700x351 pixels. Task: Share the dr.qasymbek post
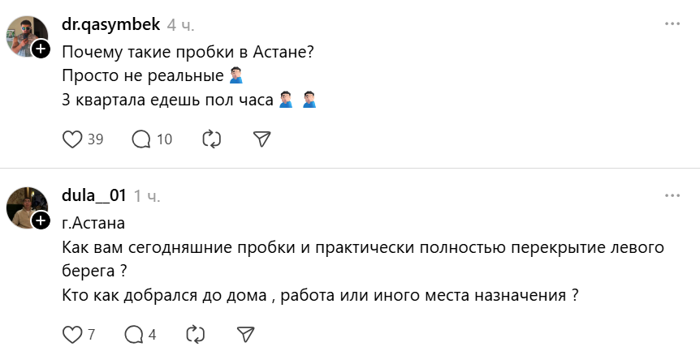click(x=261, y=139)
